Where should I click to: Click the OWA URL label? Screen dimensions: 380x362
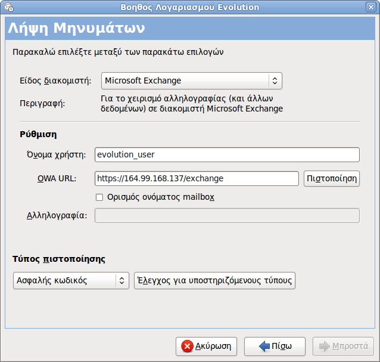[x=57, y=178]
